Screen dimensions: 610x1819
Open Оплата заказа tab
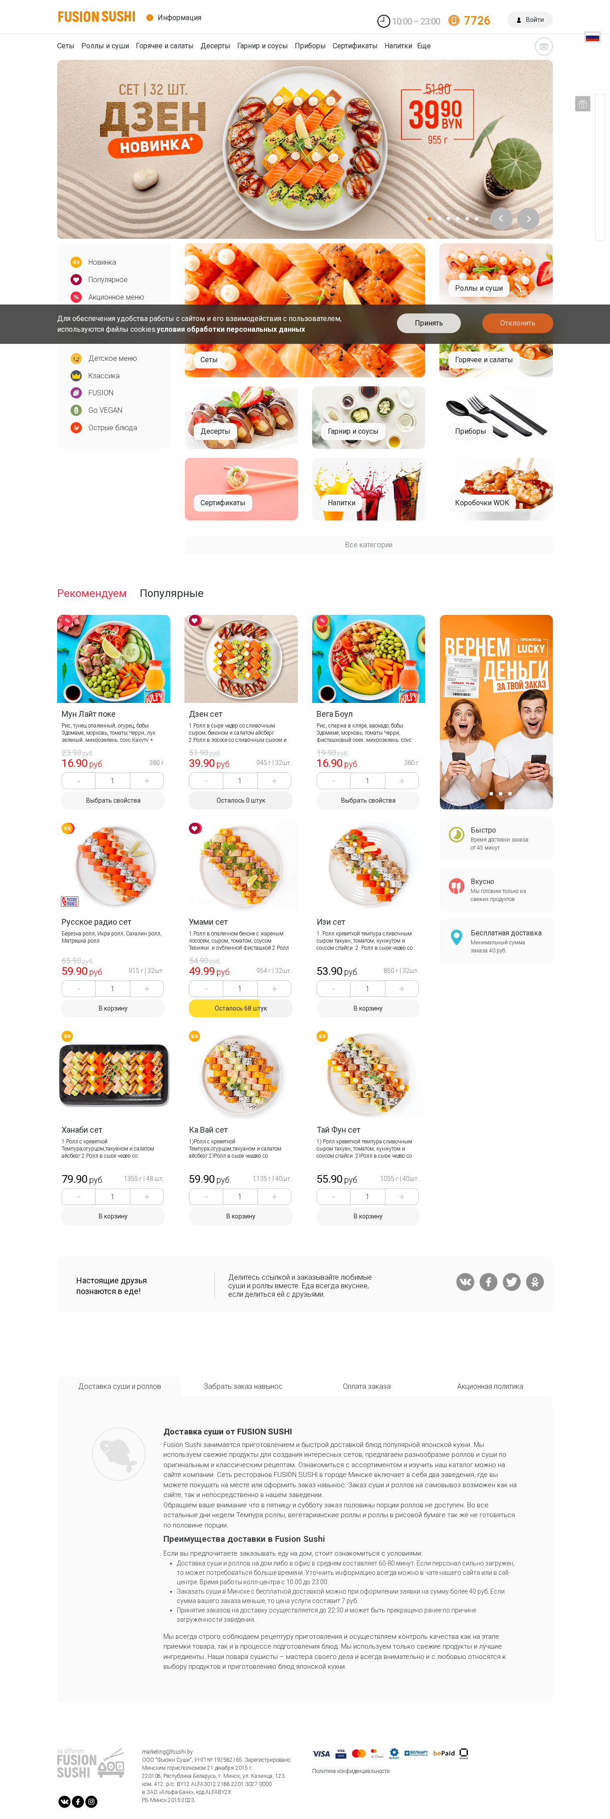coord(367,1386)
